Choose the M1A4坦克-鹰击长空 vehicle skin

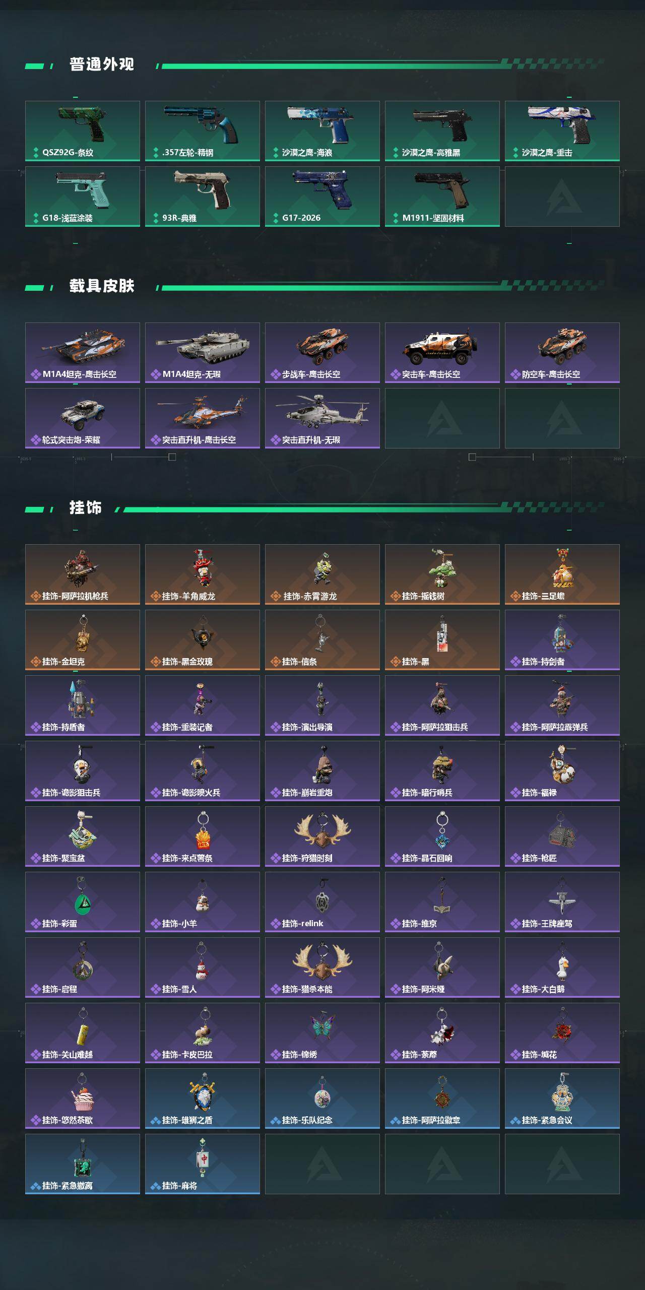(83, 353)
